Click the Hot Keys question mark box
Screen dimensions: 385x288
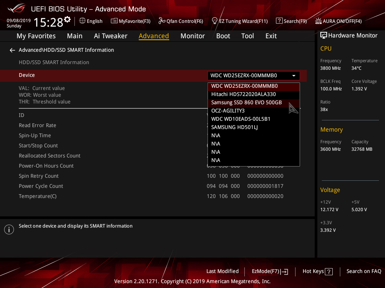click(x=329, y=271)
